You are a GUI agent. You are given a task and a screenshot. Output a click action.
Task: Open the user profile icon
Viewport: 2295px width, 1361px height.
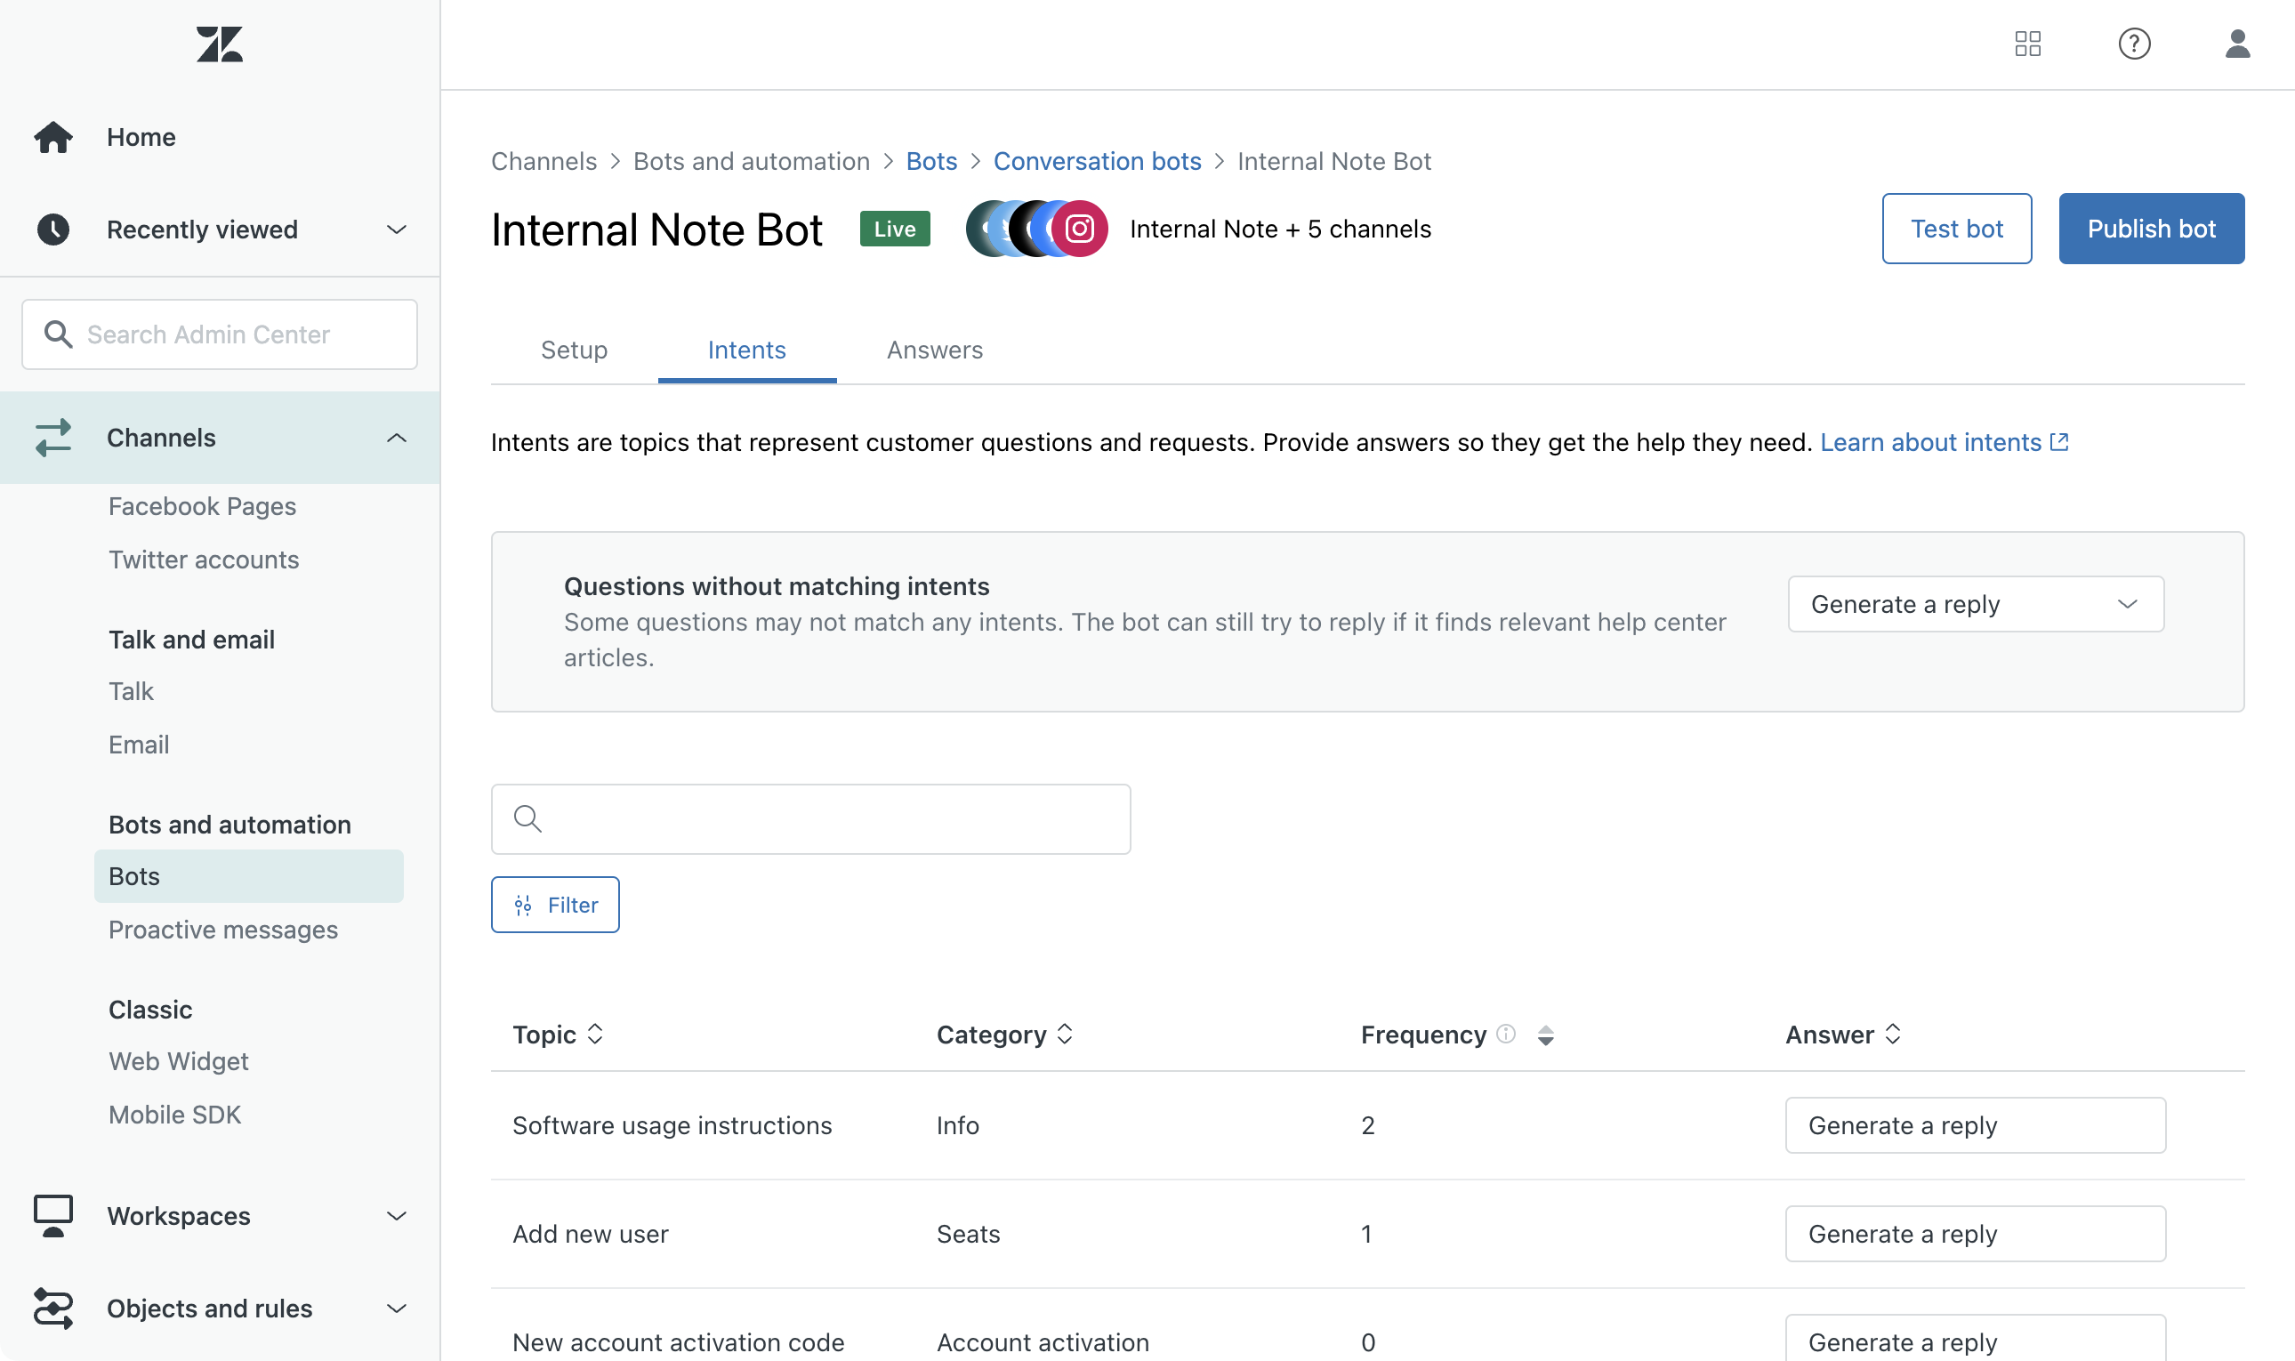point(2236,44)
